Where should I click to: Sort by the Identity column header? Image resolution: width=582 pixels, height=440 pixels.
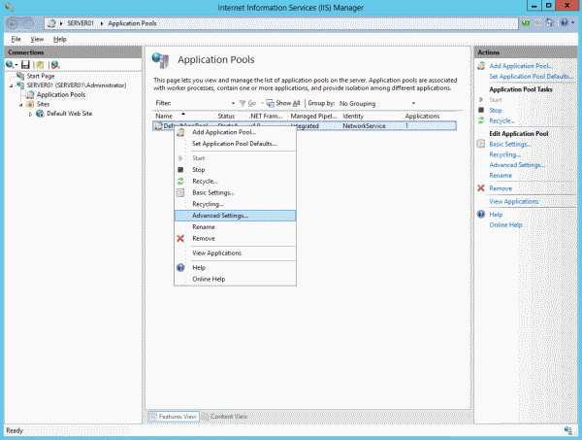[371, 117]
